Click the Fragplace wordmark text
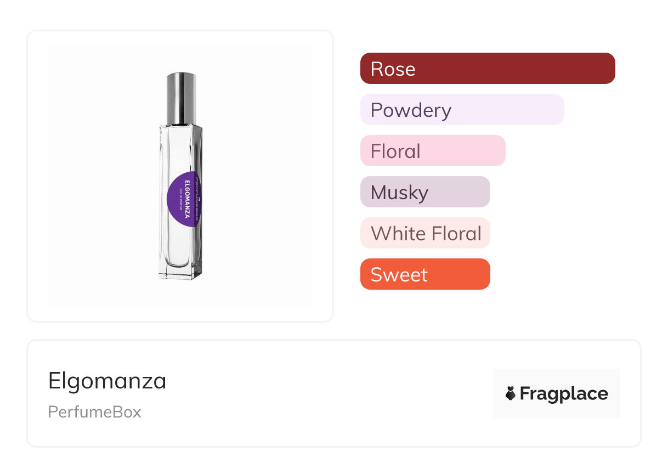Viewport: 668px width, 474px height. point(564,393)
